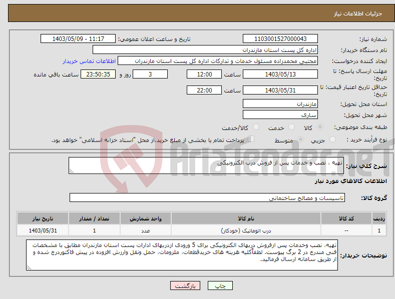395x299 pixels.
Task: Click the remaining days field showing 3
Action: point(150,74)
